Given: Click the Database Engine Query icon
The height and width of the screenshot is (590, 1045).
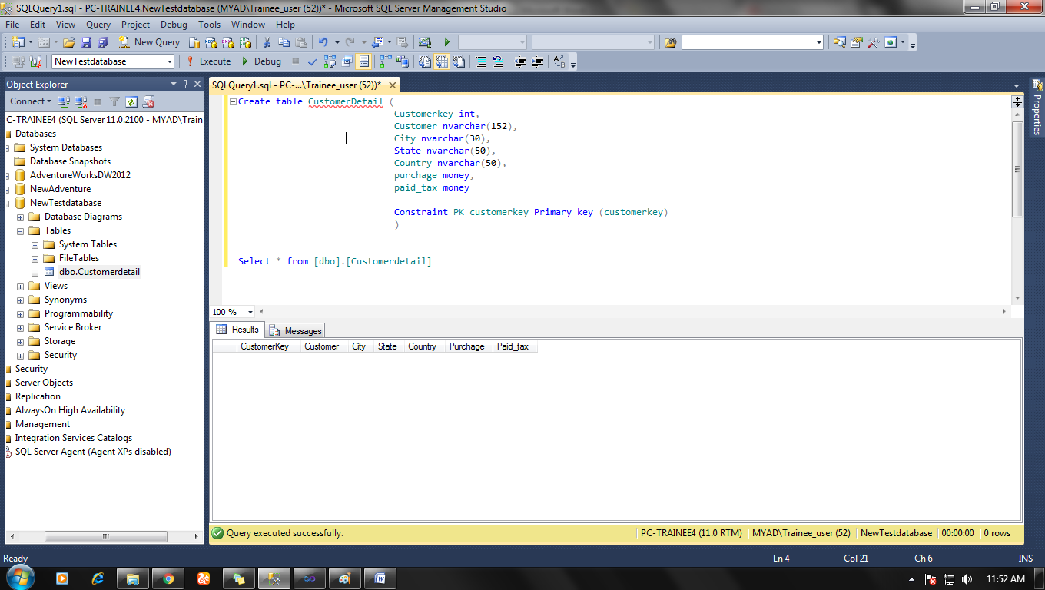Looking at the screenshot, I should (194, 42).
